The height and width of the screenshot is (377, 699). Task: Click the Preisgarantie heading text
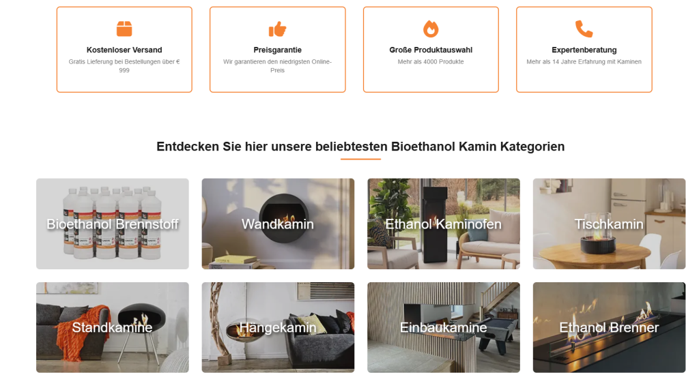pyautogui.click(x=277, y=50)
